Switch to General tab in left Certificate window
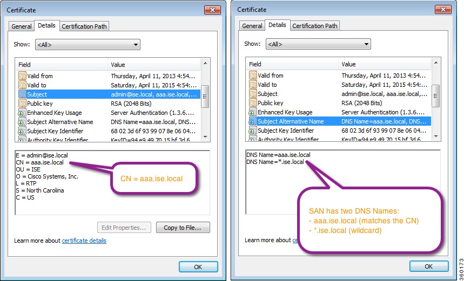464x281 pixels. pyautogui.click(x=21, y=26)
